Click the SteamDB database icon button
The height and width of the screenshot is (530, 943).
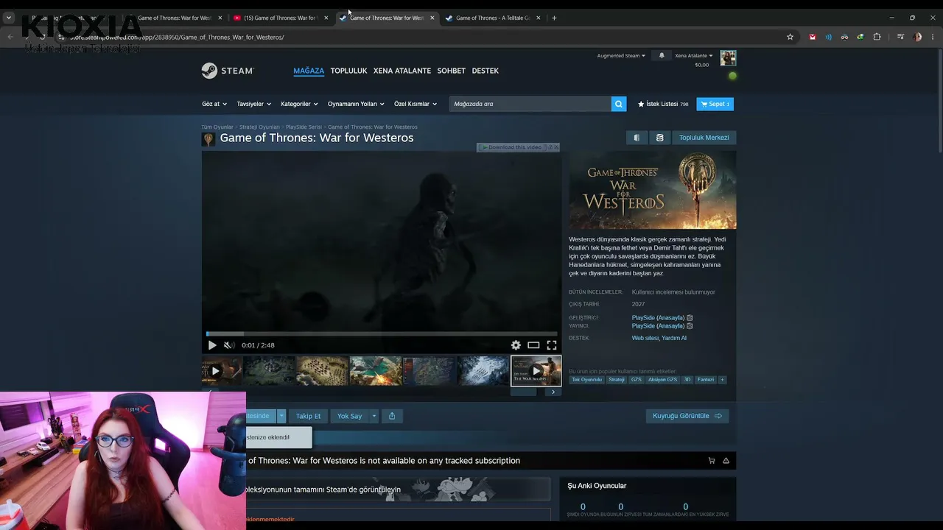659,138
